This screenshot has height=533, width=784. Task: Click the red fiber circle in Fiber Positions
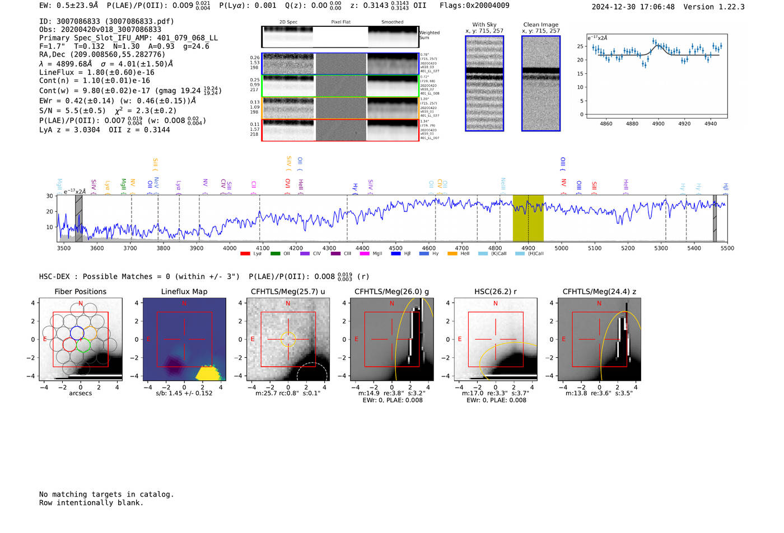[69, 345]
